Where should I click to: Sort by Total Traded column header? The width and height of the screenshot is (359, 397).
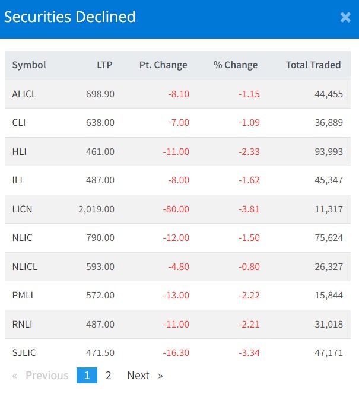[313, 65]
